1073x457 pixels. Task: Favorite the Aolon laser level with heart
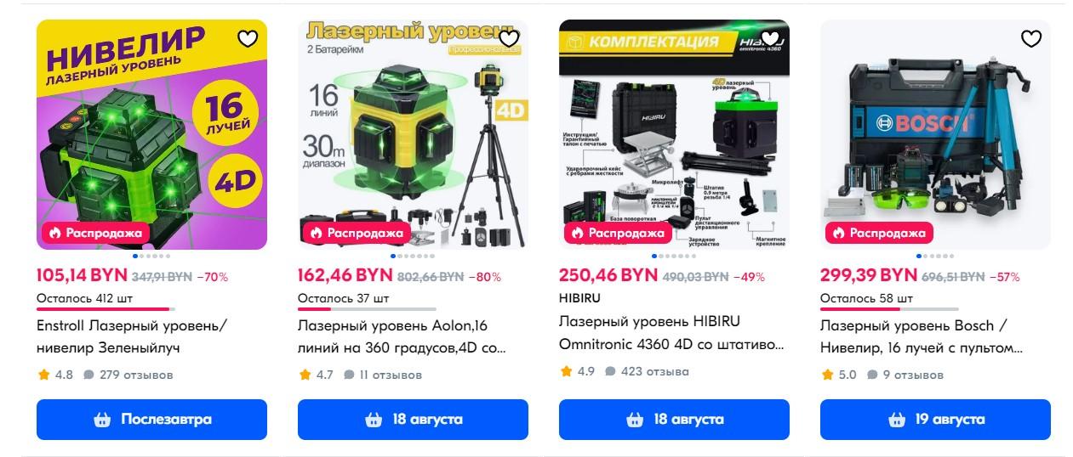click(508, 38)
